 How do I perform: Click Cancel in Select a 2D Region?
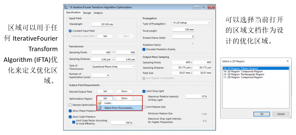(x=281, y=114)
